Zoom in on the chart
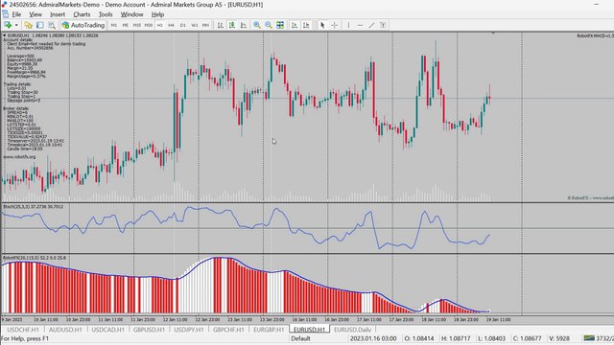This screenshot has height=345, width=614. (x=257, y=25)
